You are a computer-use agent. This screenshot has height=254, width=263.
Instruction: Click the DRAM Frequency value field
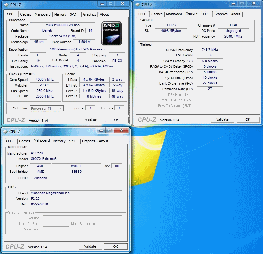(x=210, y=50)
